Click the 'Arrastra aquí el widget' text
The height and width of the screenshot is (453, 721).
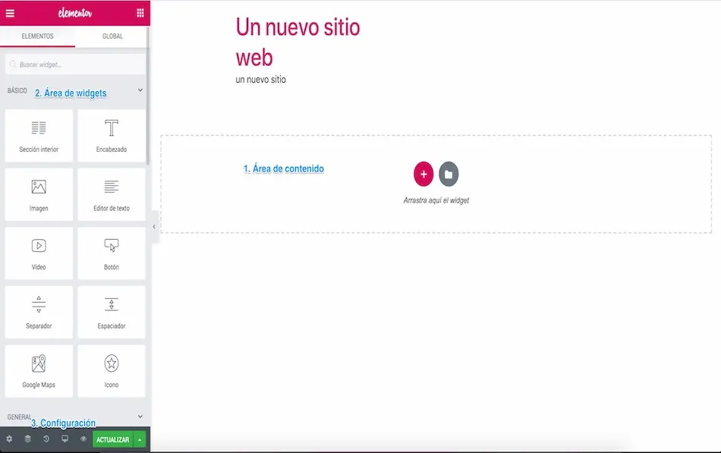pyautogui.click(x=436, y=200)
